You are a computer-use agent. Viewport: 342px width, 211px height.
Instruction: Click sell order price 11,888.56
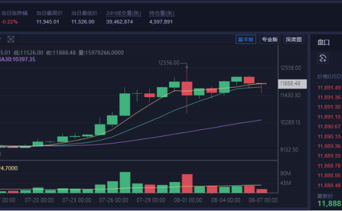[x=329, y=176]
